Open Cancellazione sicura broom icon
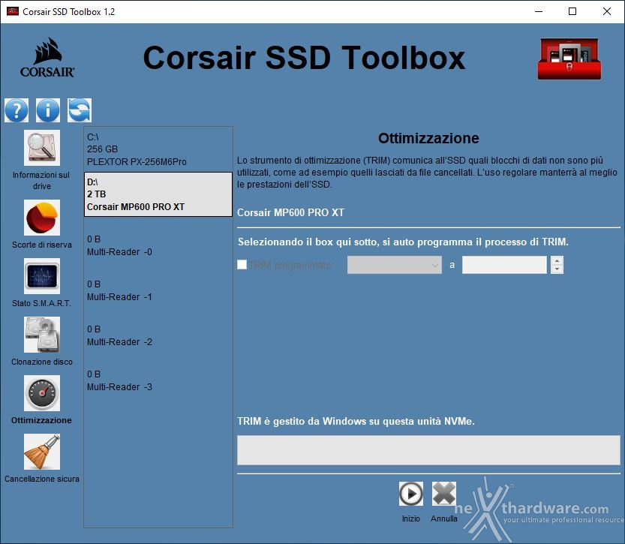The height and width of the screenshot is (544, 625). (x=42, y=452)
